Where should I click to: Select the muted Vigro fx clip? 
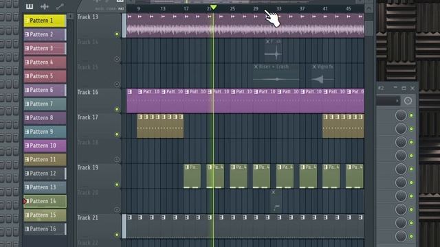point(322,75)
